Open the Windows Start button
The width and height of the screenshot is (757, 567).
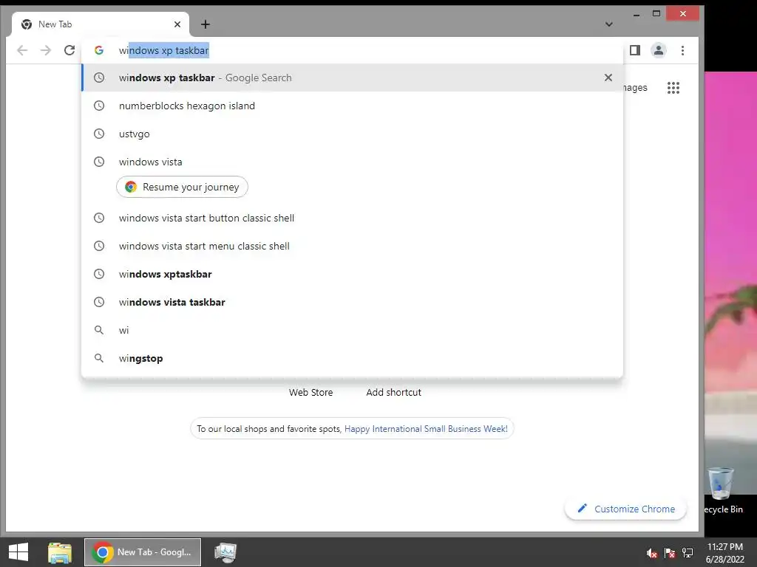18,552
